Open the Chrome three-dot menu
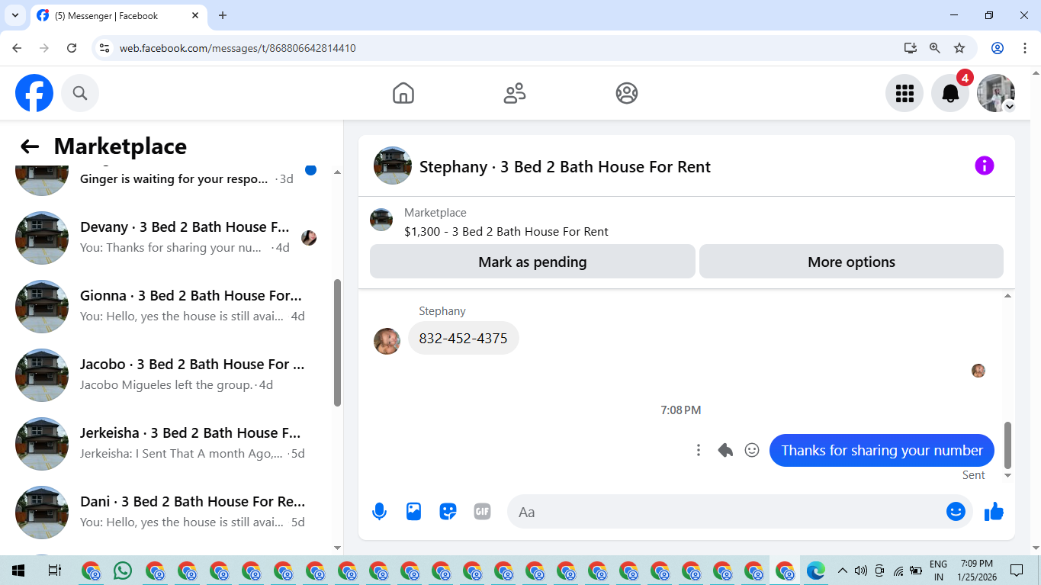Screen dimensions: 1041x585 point(1023,48)
